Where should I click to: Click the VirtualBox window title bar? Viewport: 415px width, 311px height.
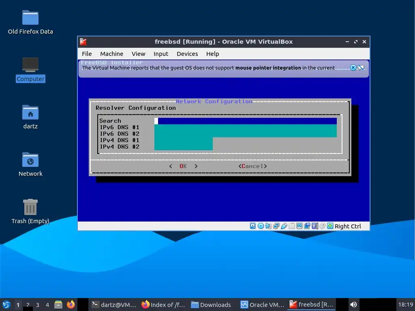coord(224,42)
